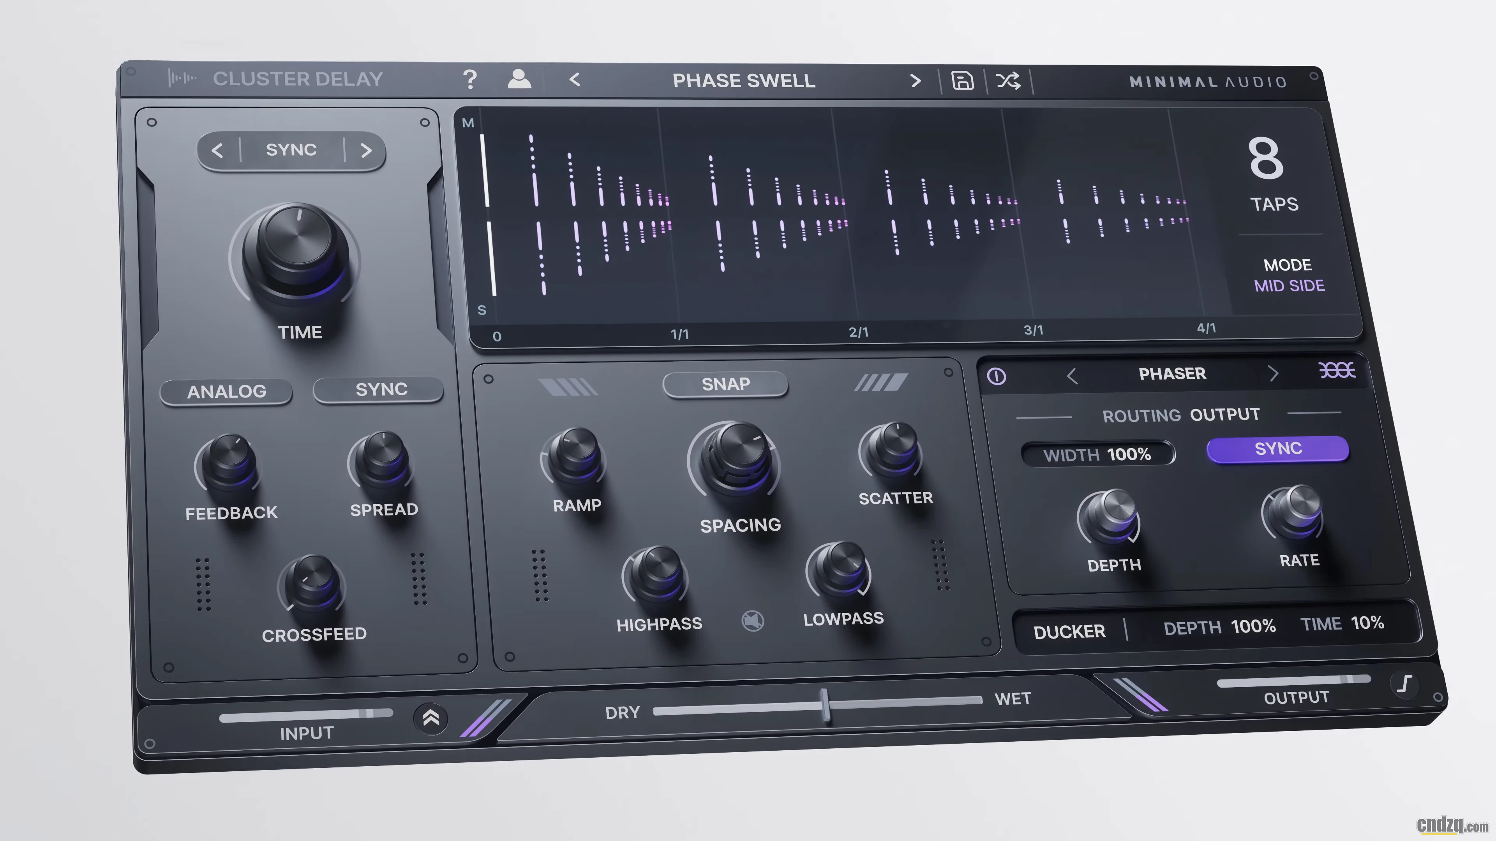Click the question mark help icon
This screenshot has height=841, width=1496.
pyautogui.click(x=470, y=79)
